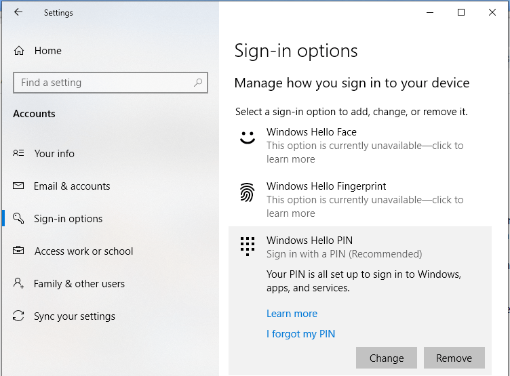Click the Find a setting search box
Screen dimensions: 510x376
tap(111, 83)
